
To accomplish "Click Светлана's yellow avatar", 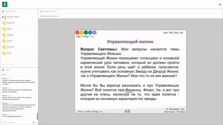I will (4, 47).
